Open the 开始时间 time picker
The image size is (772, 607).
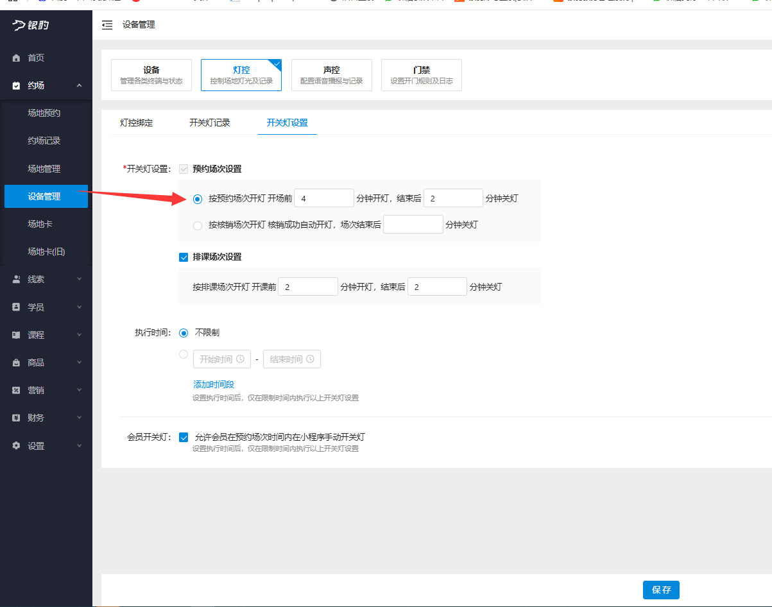222,359
